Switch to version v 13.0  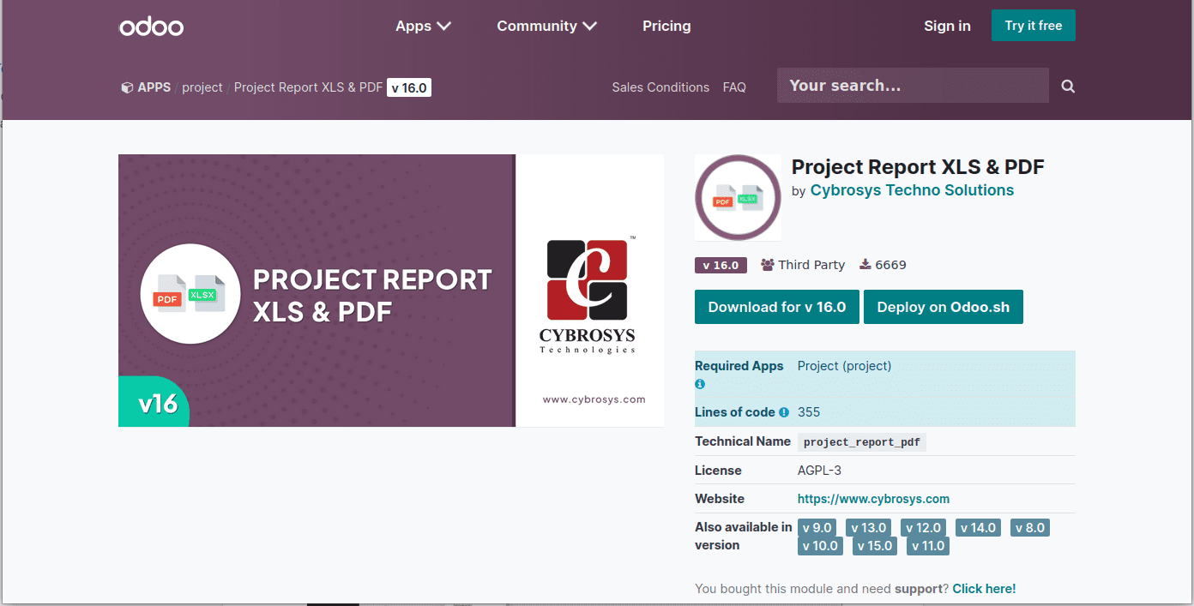pyautogui.click(x=868, y=528)
